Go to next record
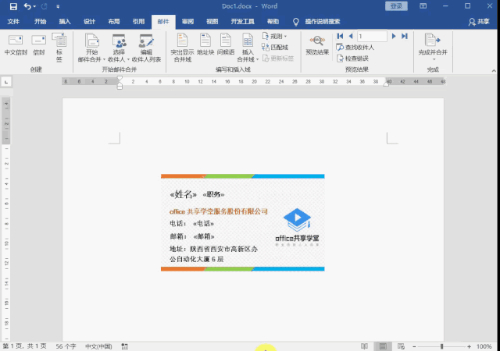Viewport: 500px width, 351px height. click(x=394, y=37)
